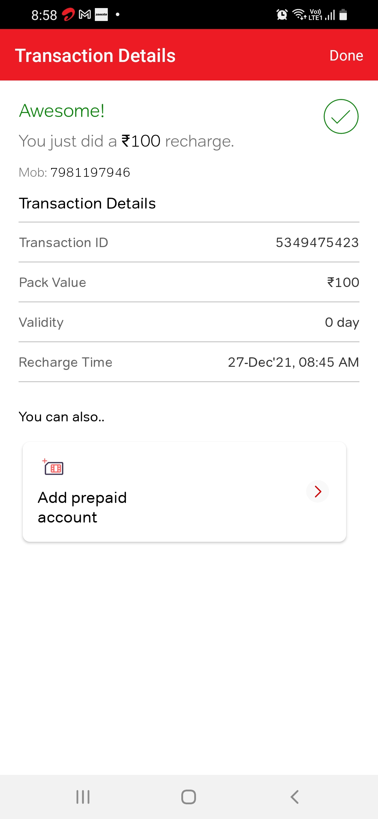Viewport: 378px width, 819px height.
Task: Open the Airtel notification icon in status bar
Action: click(68, 15)
